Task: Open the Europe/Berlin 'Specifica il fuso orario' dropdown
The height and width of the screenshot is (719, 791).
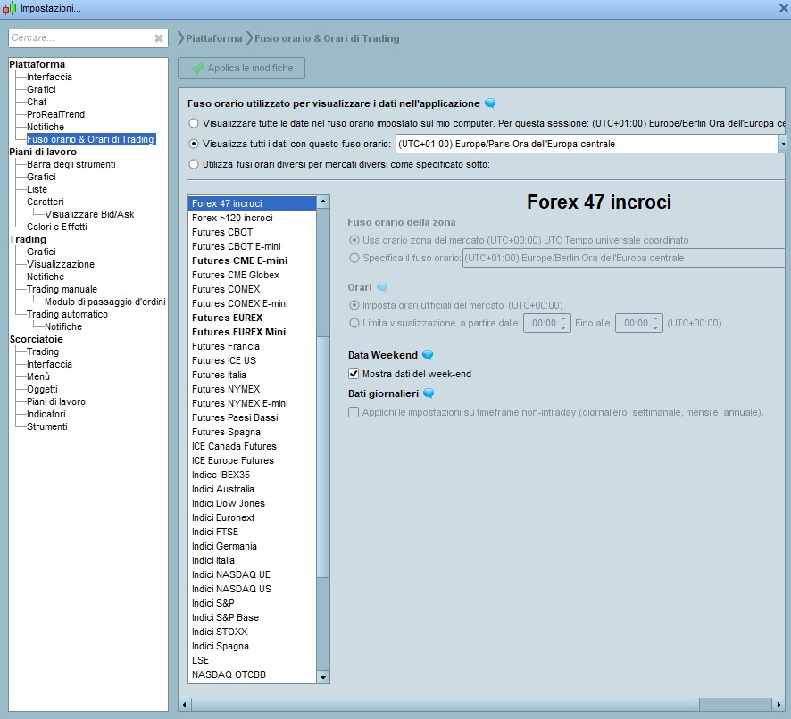Action: click(623, 258)
